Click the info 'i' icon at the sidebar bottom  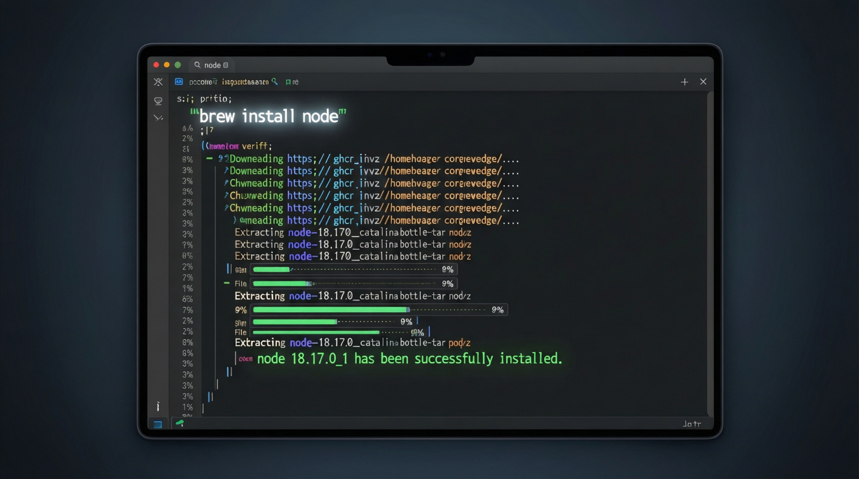point(158,406)
